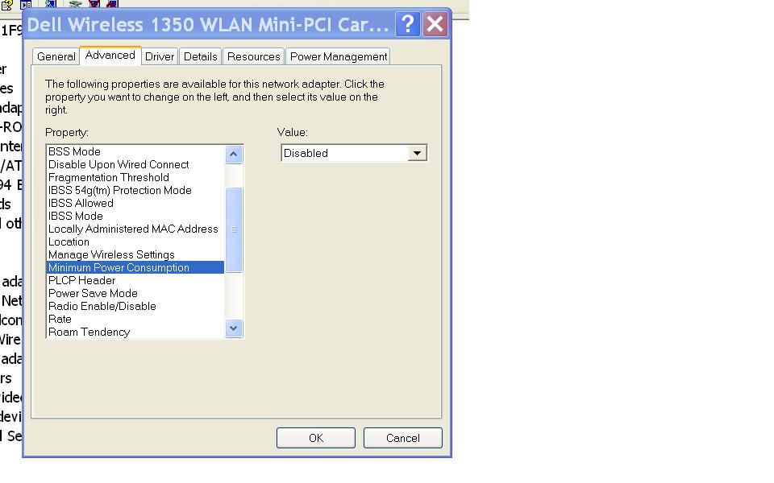Confirm changes with OK button
Viewport: 774px width, 483px height.
coord(316,438)
